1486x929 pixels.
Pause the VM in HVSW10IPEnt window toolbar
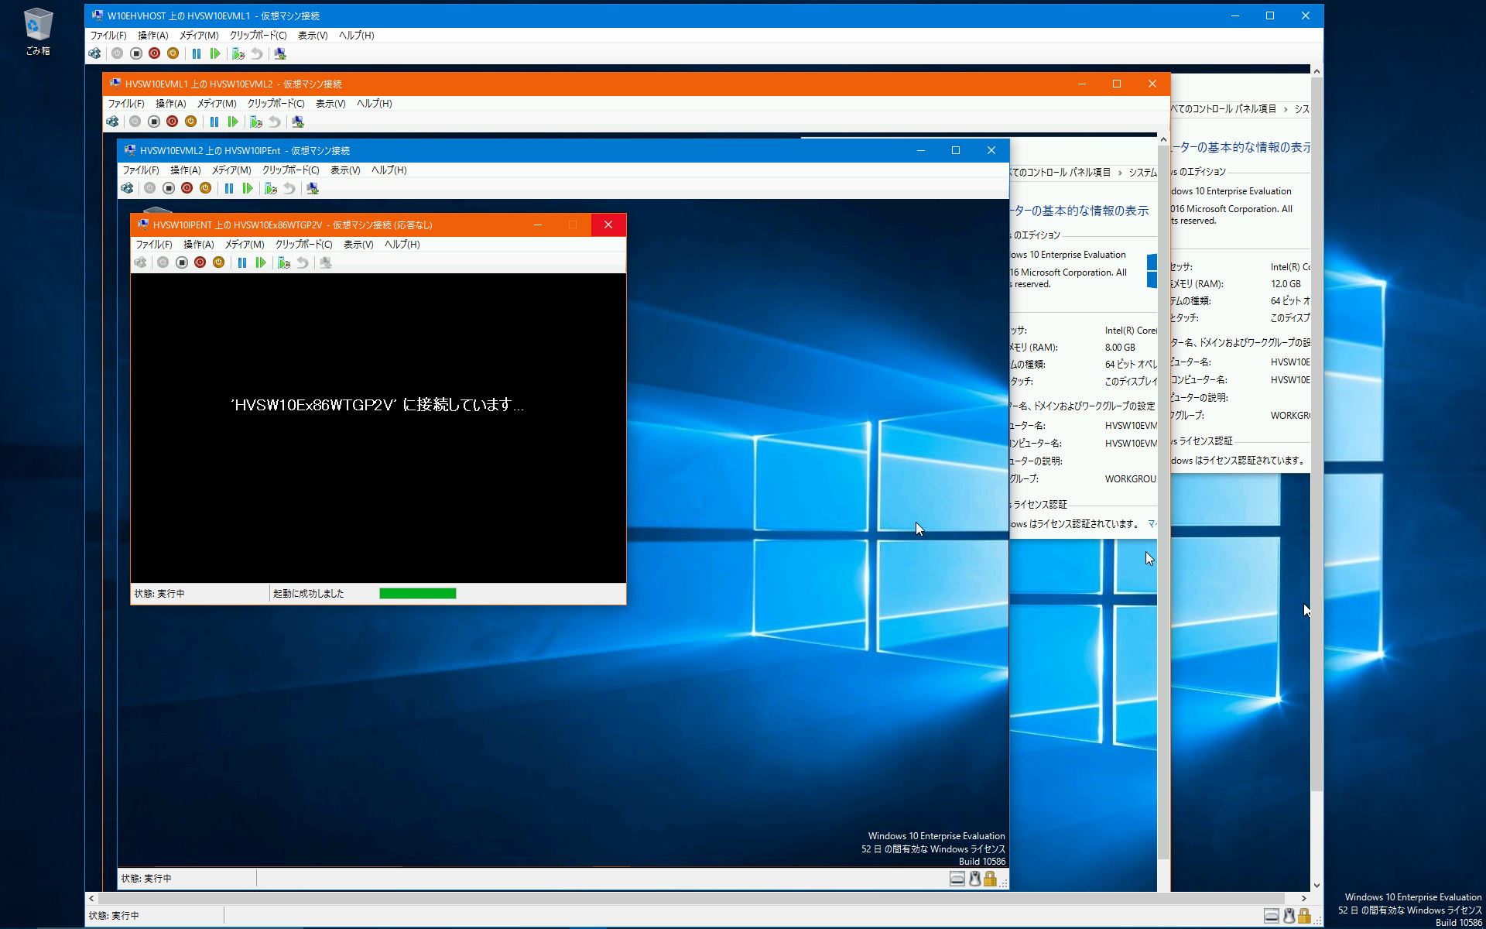pos(229,188)
